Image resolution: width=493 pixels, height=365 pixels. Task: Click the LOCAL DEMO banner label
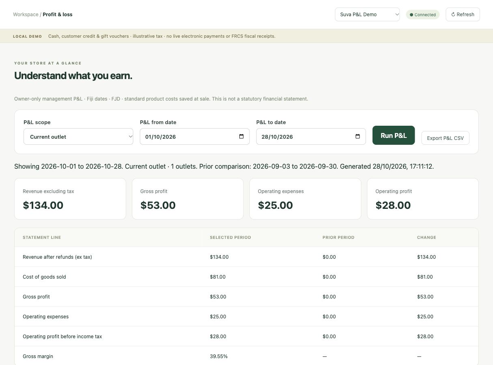tap(27, 36)
